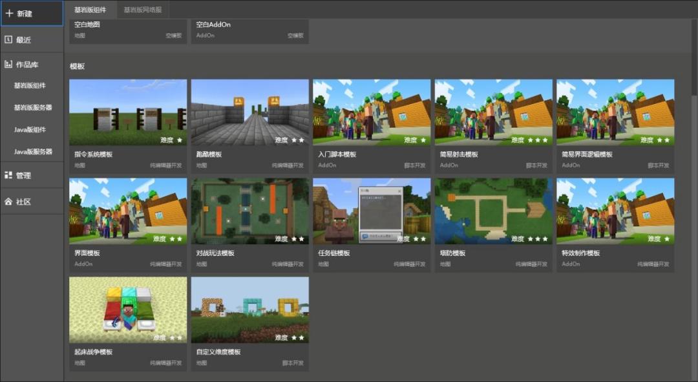
Task: Open 最近 via its clock icon
Action: 8,39
